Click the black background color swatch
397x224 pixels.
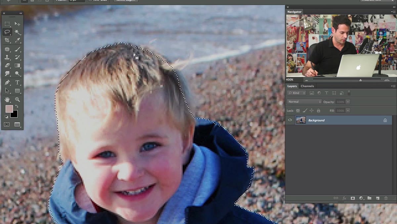tap(14, 114)
